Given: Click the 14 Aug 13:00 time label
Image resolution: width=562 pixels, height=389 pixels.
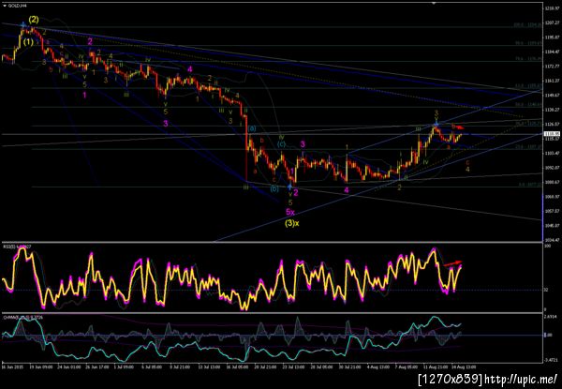Looking at the screenshot, I should tap(466, 367).
